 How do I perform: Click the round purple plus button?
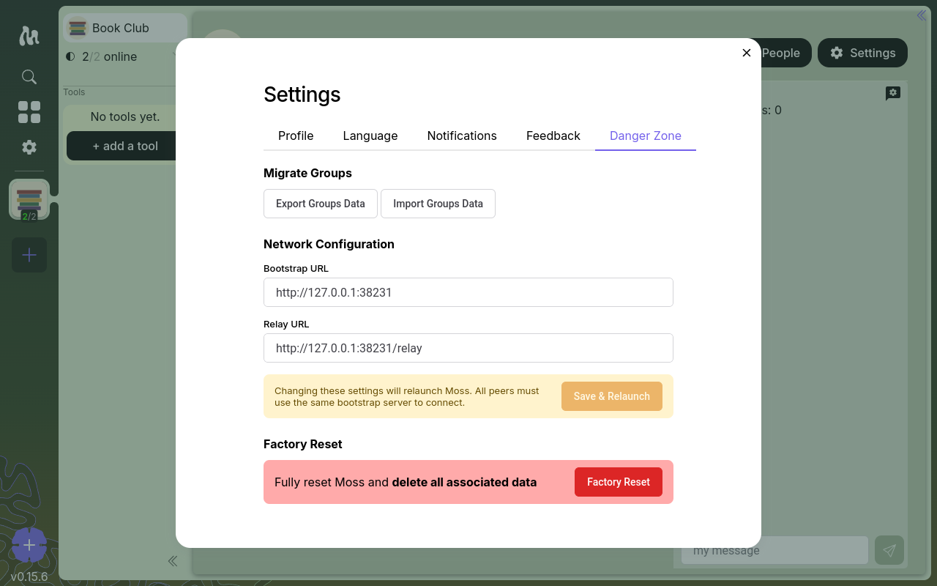pyautogui.click(x=29, y=545)
